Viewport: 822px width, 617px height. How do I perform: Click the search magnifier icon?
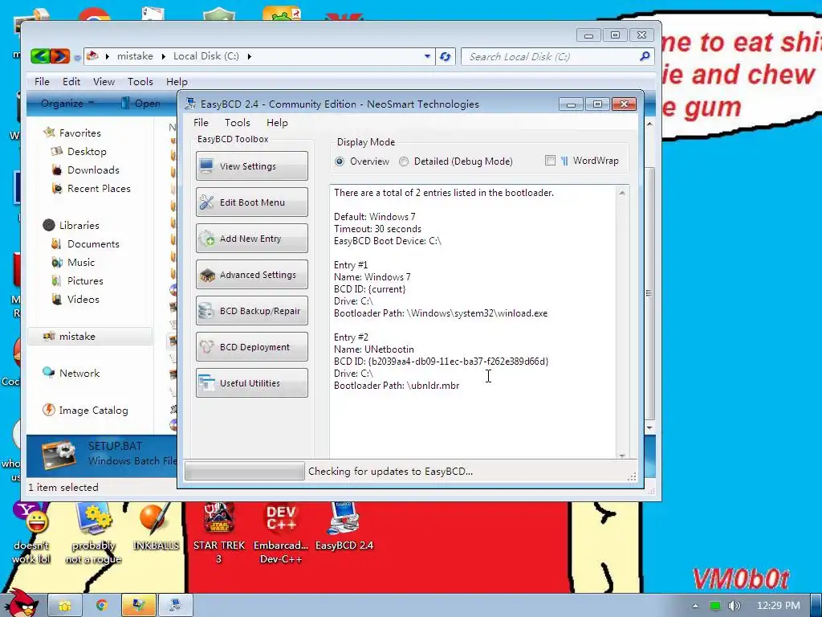coord(645,56)
